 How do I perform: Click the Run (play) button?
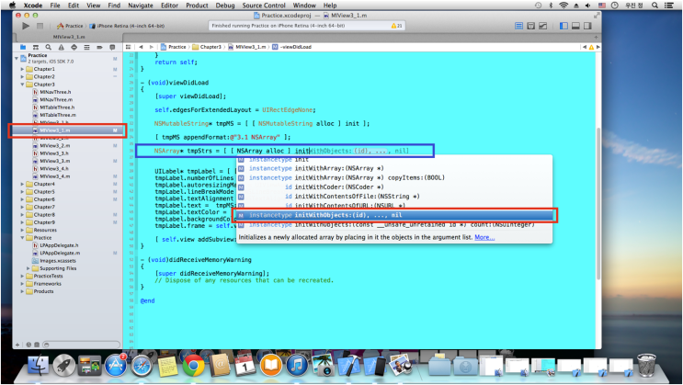point(25,26)
